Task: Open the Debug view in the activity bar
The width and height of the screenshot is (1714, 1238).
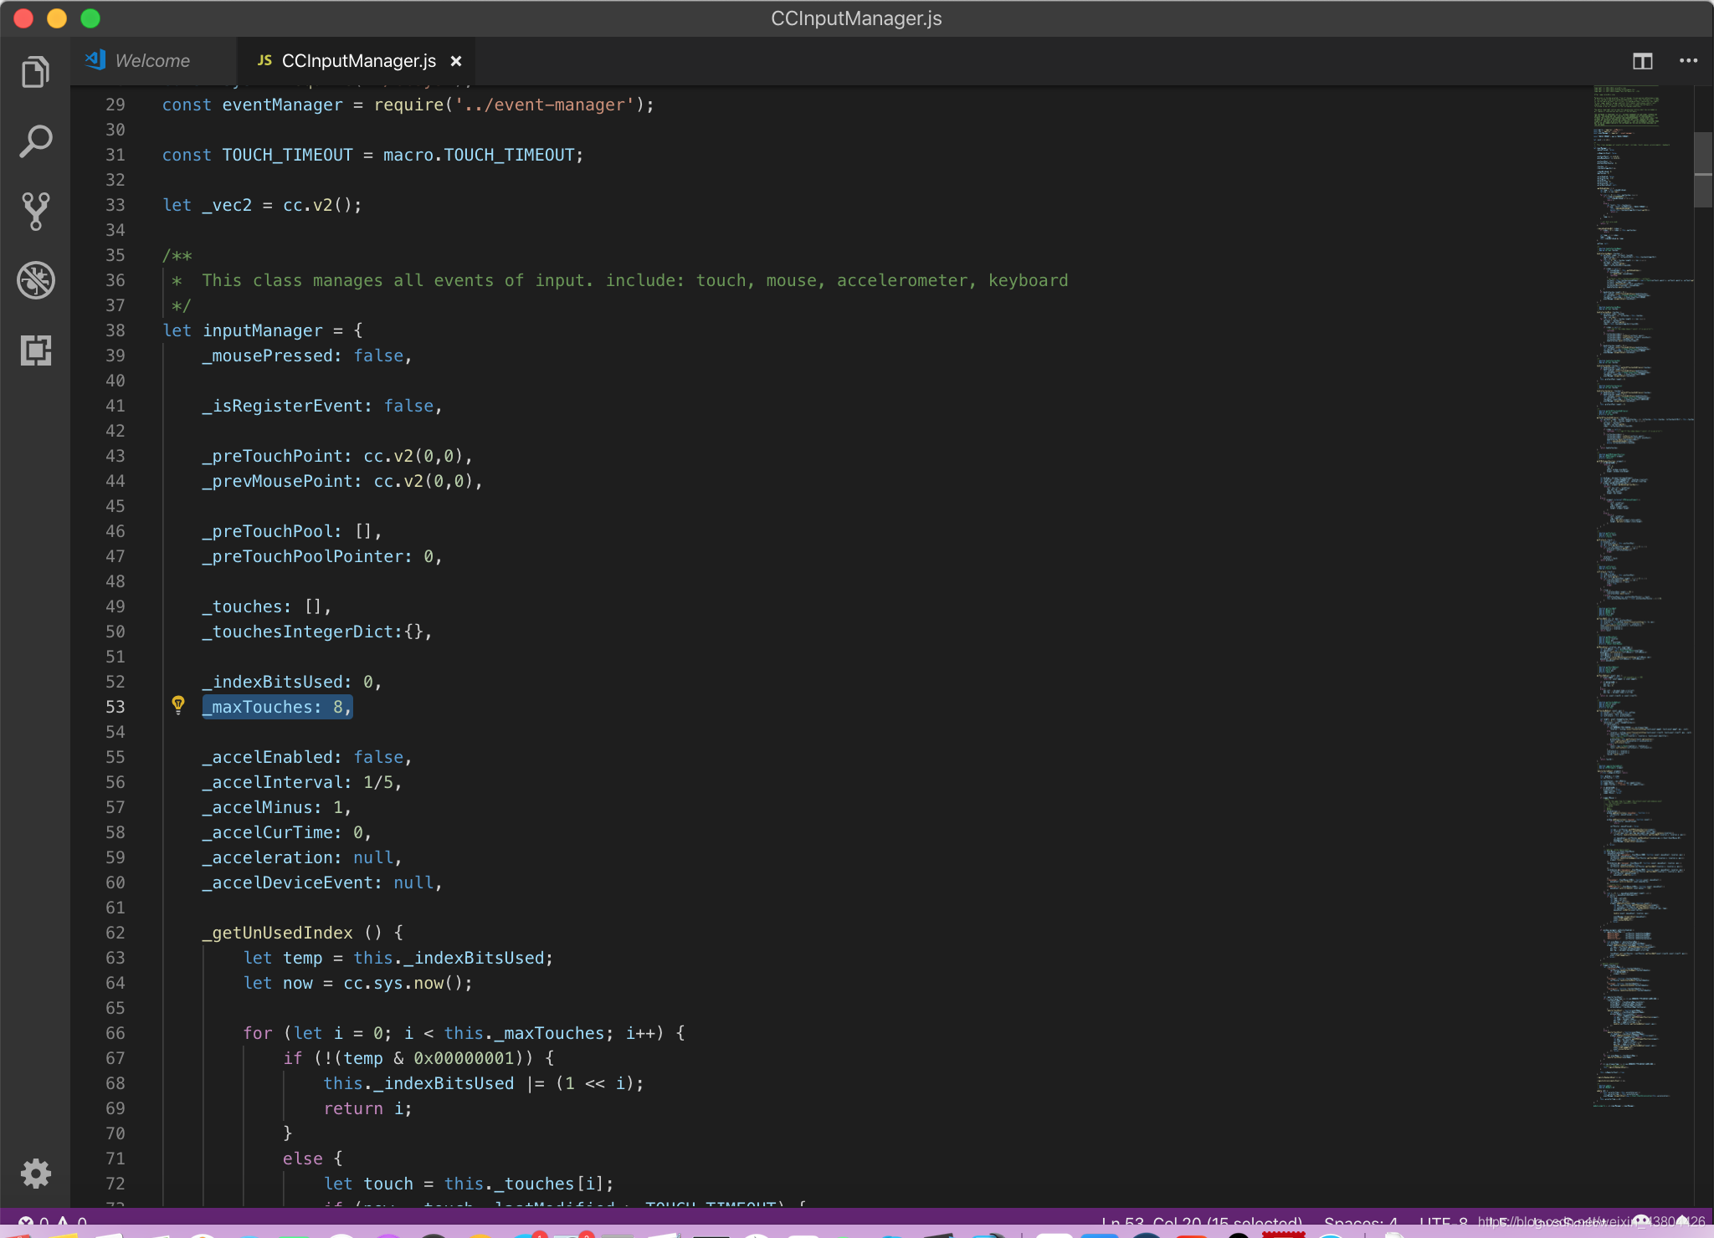Action: 35,280
